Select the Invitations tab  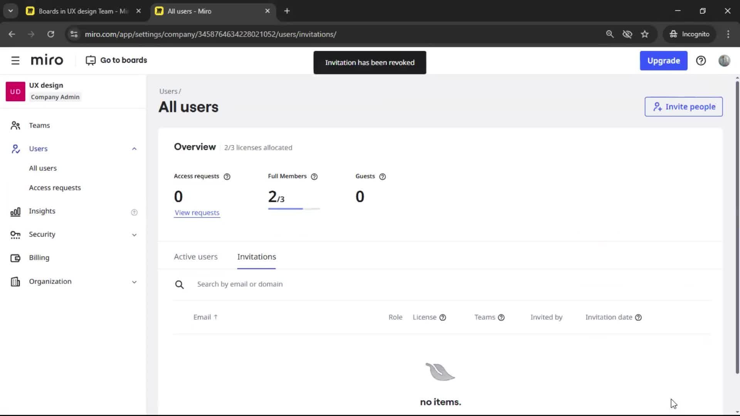click(x=256, y=257)
